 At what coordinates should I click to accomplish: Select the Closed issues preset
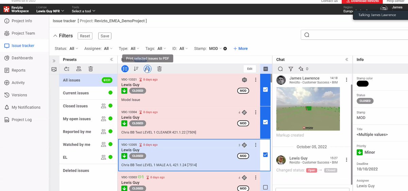coord(88,106)
